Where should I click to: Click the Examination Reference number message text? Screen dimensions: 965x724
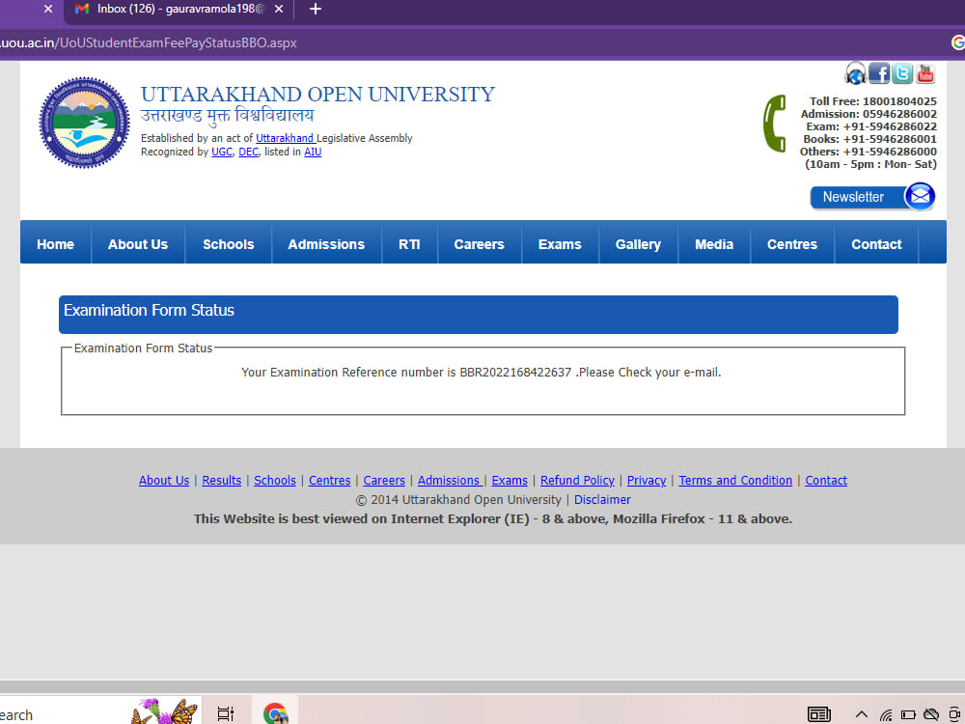point(482,373)
